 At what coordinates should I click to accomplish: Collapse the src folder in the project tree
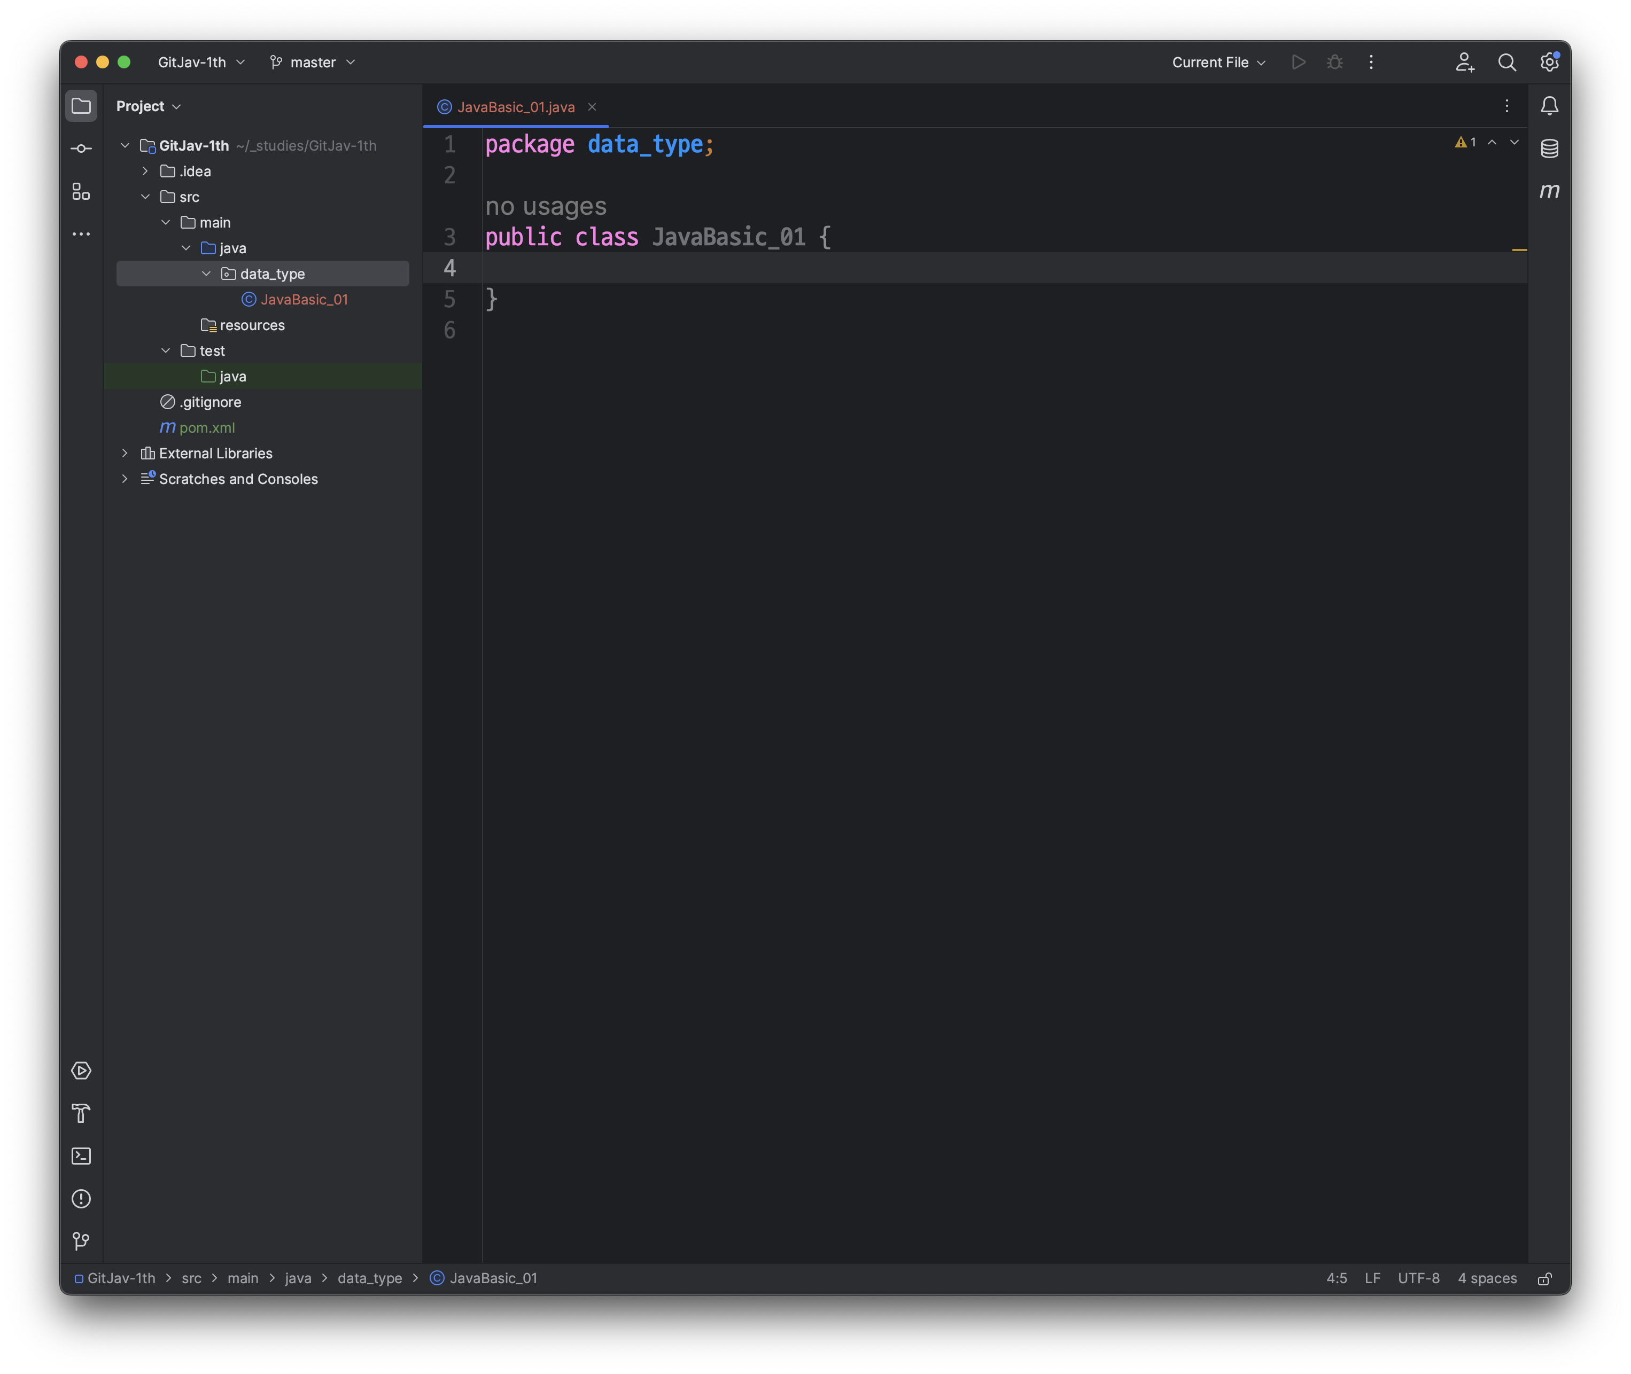146,197
